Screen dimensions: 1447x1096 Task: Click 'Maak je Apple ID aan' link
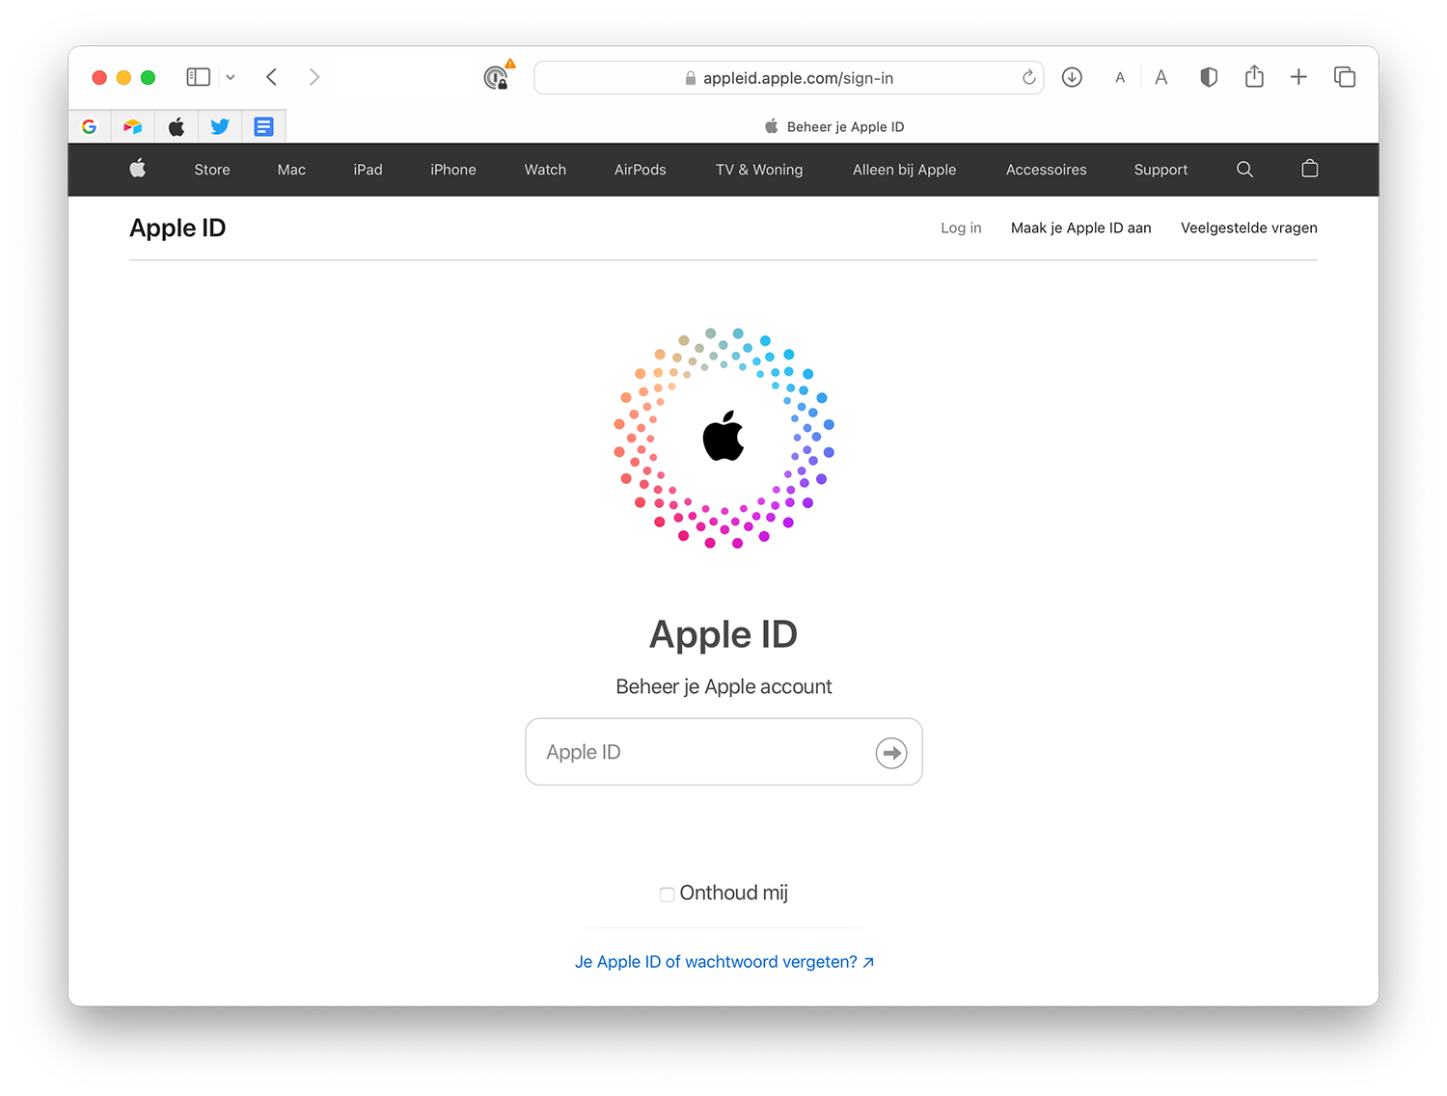pyautogui.click(x=1080, y=228)
